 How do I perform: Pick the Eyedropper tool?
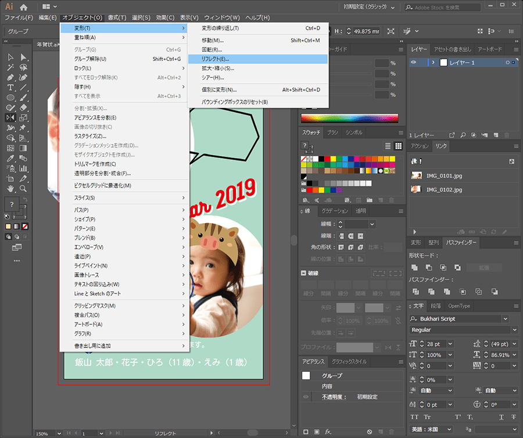tap(10, 158)
